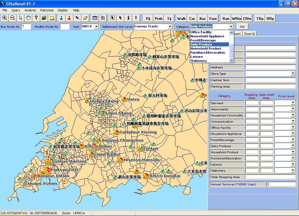Click the yellow question mark query tool
299x216 pixels.
point(36,18)
